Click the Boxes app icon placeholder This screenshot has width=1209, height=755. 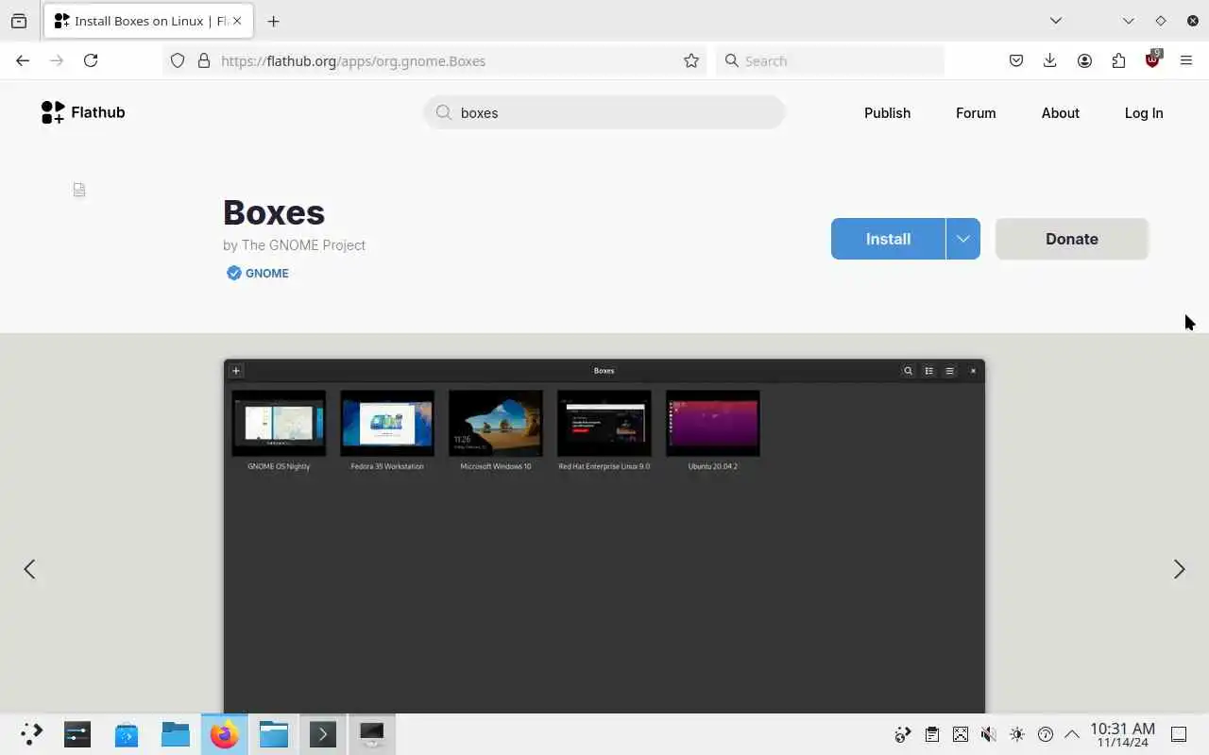point(79,190)
